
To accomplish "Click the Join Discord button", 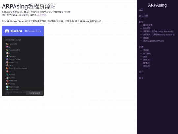I will 35,93.
